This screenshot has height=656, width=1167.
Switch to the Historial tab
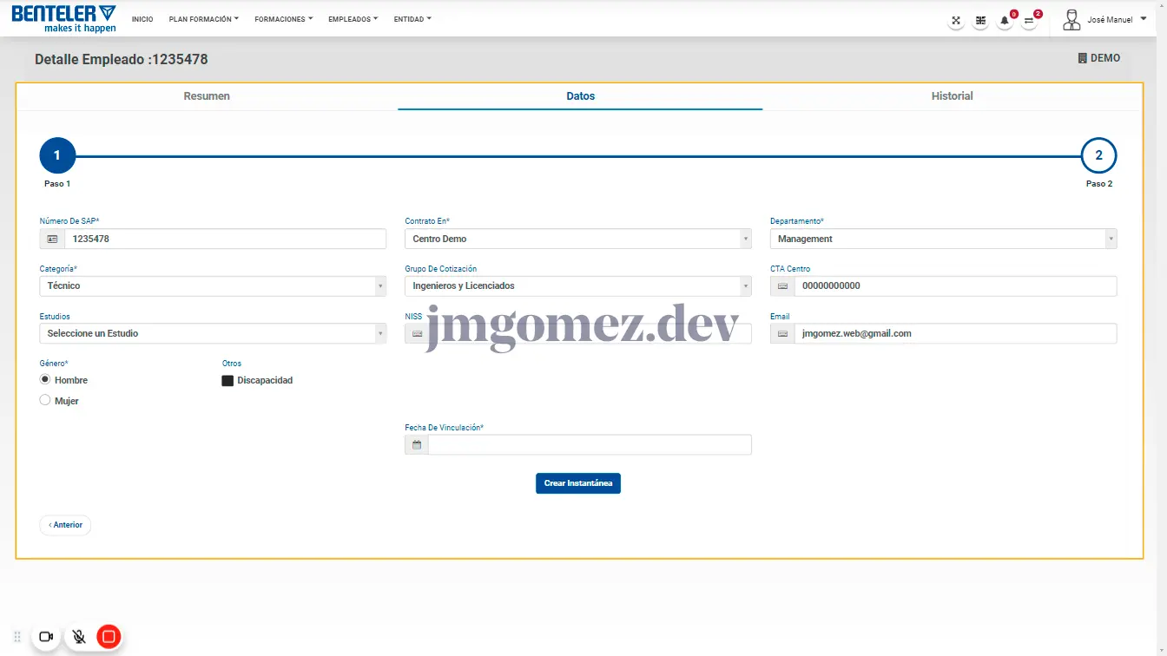click(x=952, y=96)
